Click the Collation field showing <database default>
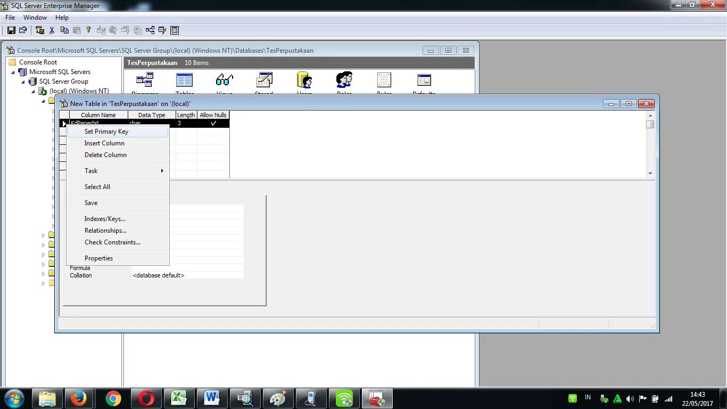Viewport: 727px width, 409px height. pos(188,275)
